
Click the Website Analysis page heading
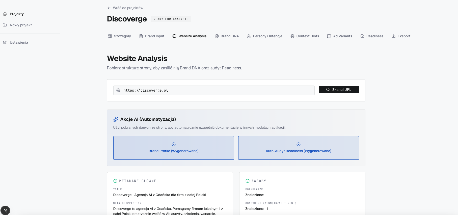point(137,59)
